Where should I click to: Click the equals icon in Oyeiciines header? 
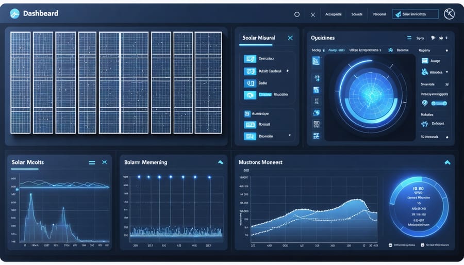[x=409, y=38]
